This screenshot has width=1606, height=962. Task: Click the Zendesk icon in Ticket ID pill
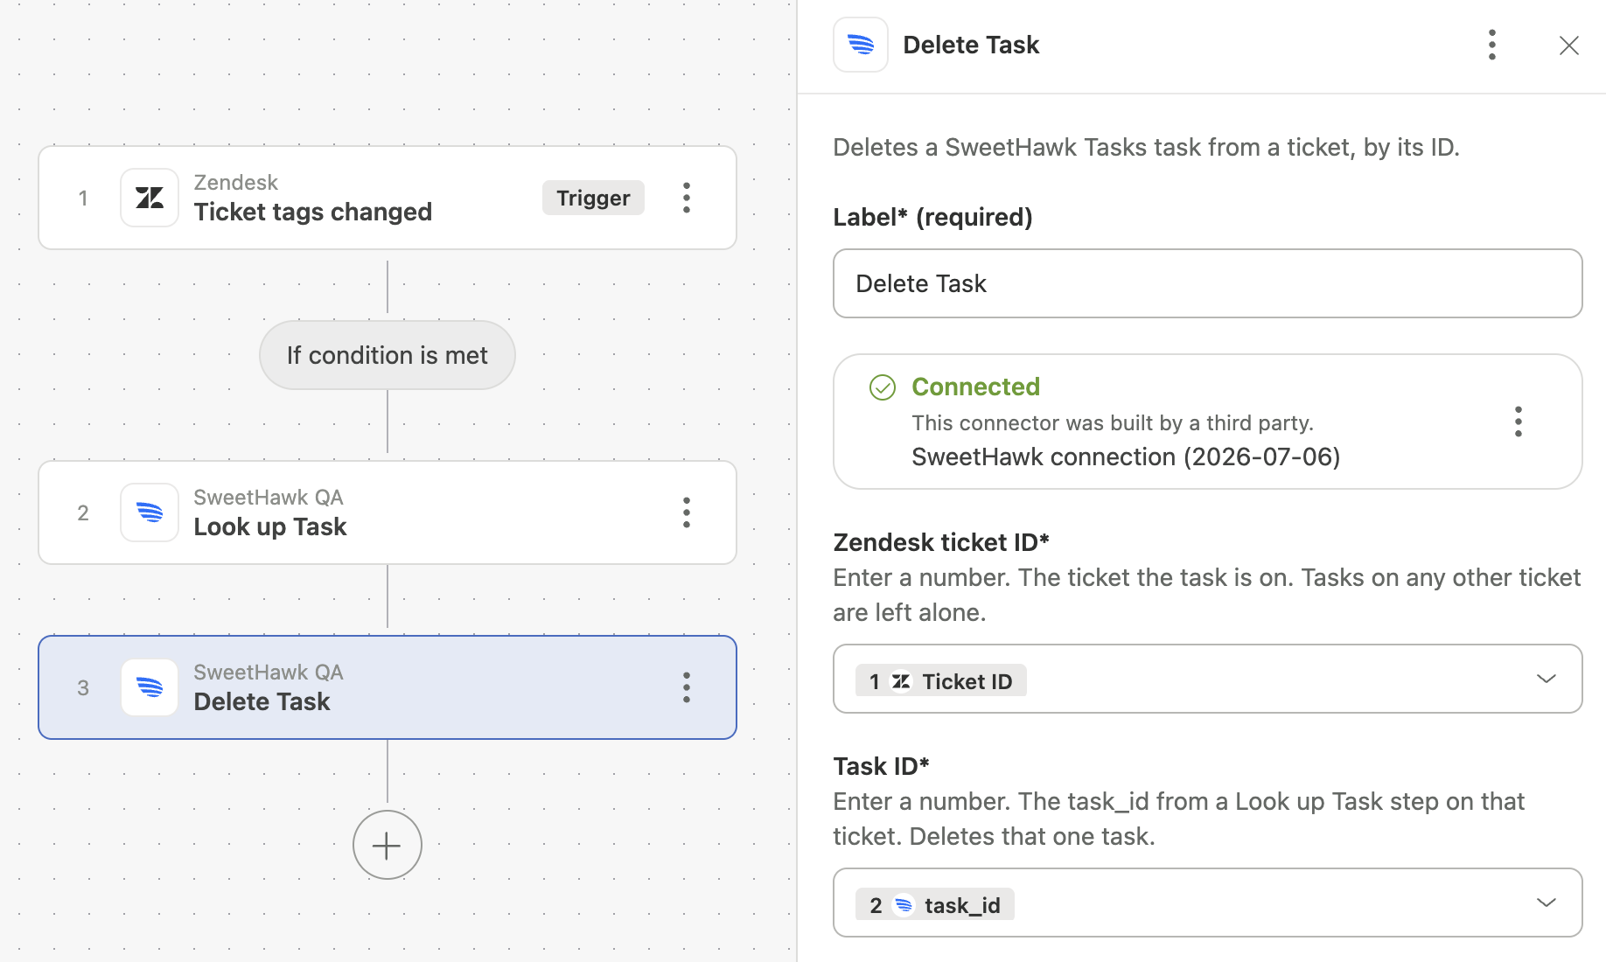pos(901,681)
